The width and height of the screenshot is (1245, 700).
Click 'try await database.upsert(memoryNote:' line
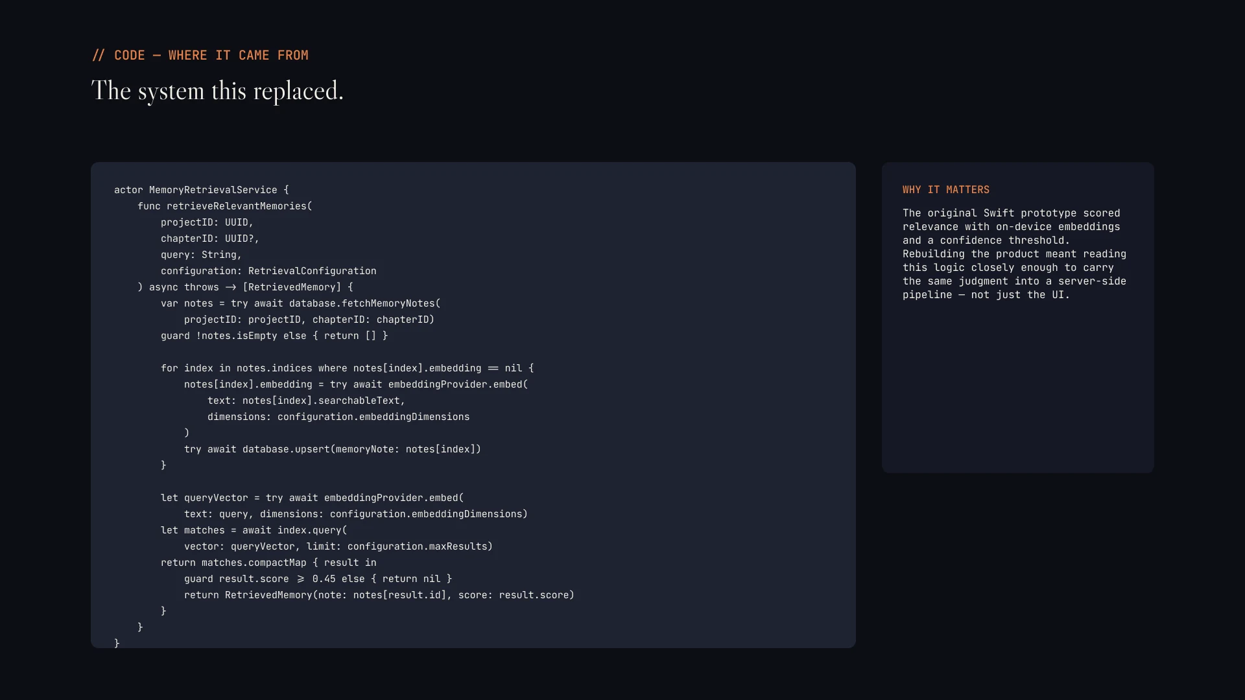[x=333, y=449]
